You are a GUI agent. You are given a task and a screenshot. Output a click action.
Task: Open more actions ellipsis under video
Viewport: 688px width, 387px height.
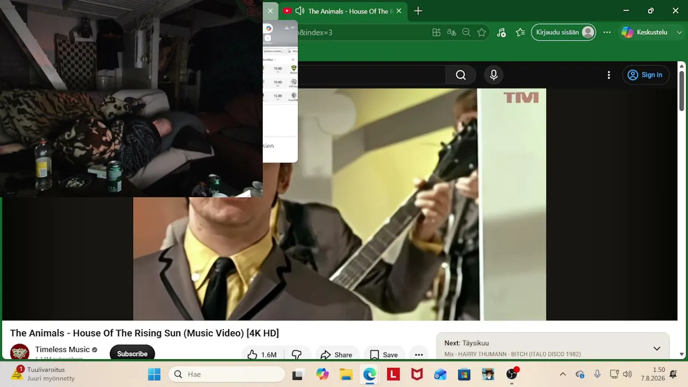click(419, 355)
